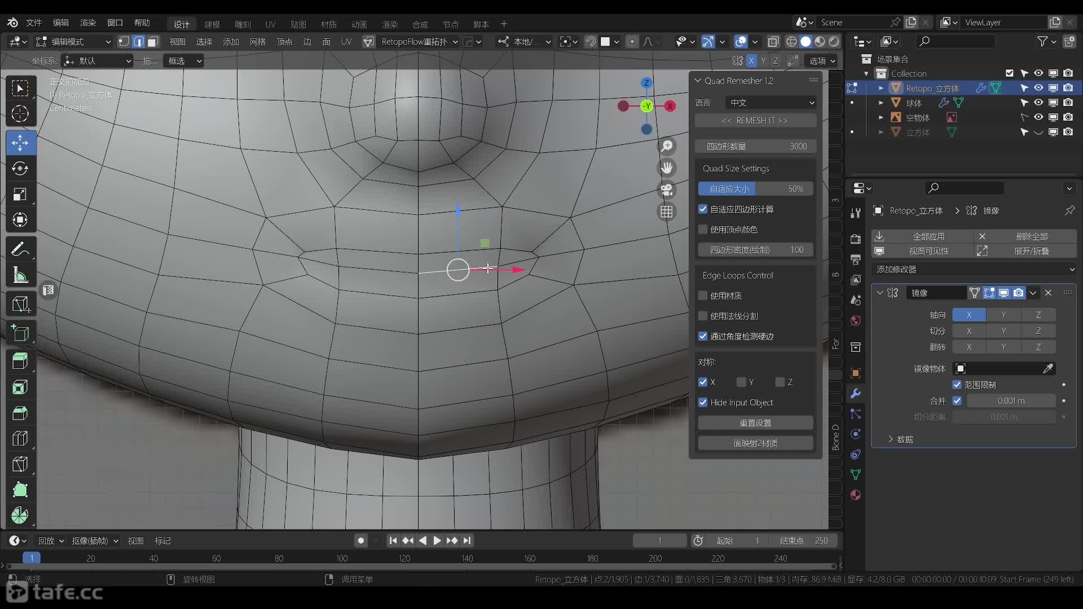Select the Loop Cut tool
The width and height of the screenshot is (1083, 609).
20,439
